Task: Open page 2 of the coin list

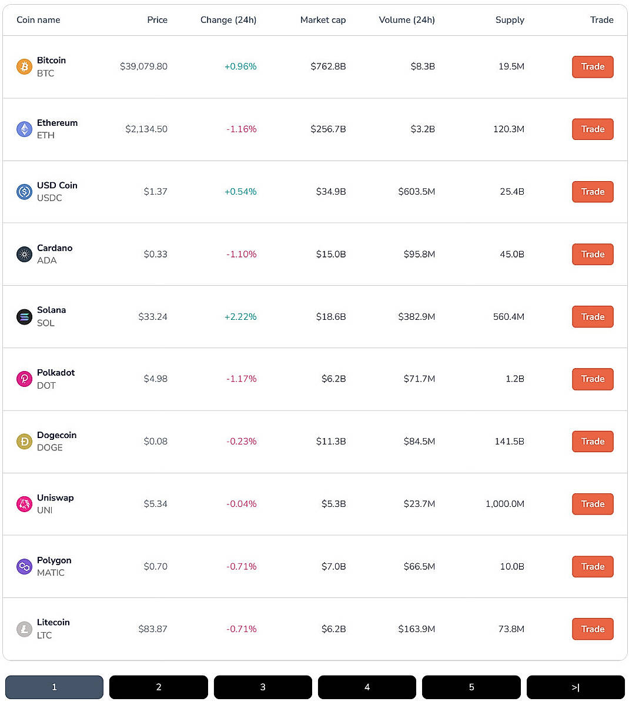Action: tap(158, 687)
